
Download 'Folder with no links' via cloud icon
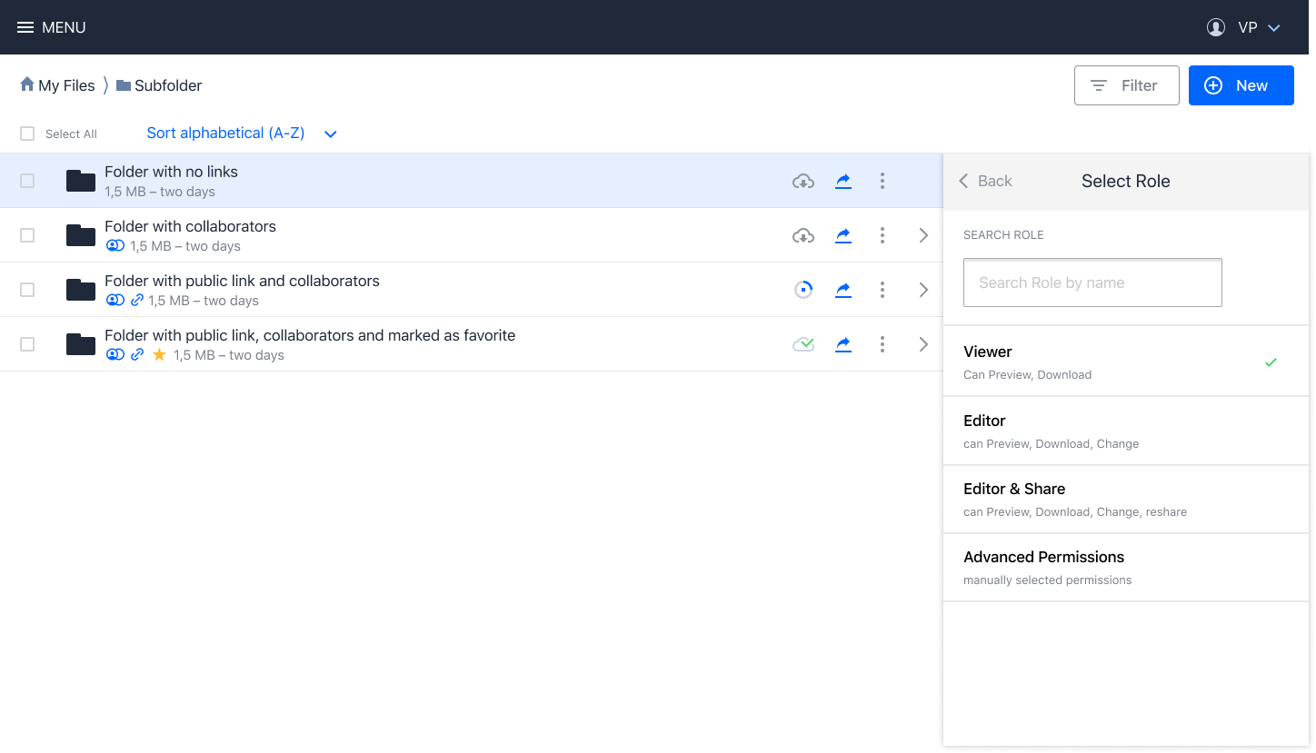coord(803,181)
